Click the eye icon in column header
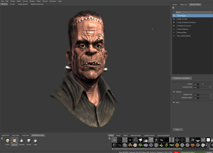The height and width of the screenshot is (153, 213). click(174, 12)
